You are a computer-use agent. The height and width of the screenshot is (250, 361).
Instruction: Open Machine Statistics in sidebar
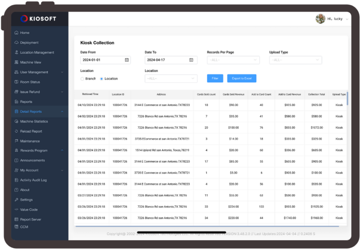coord(34,121)
